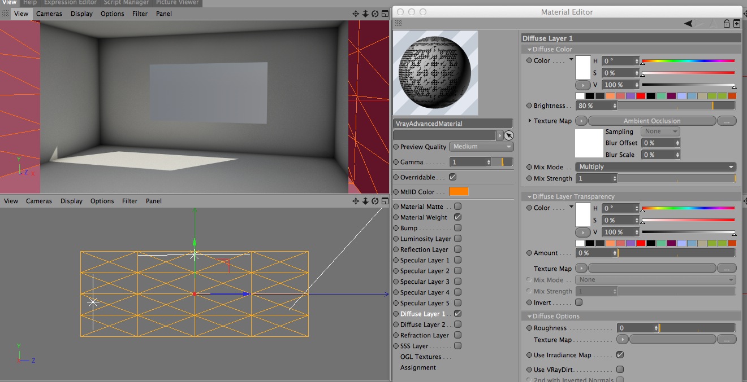This screenshot has height=382, width=747.
Task: Click the Material Editor back arrow
Action: point(688,24)
